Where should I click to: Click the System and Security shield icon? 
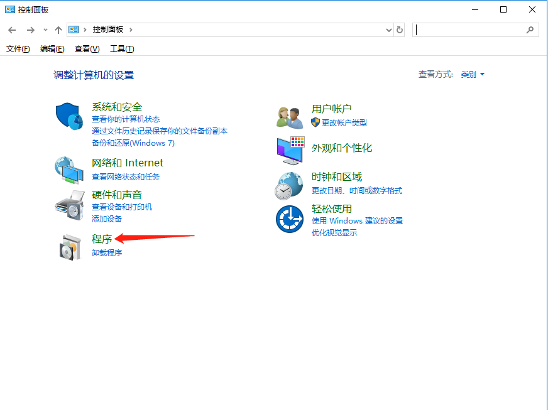pos(70,117)
